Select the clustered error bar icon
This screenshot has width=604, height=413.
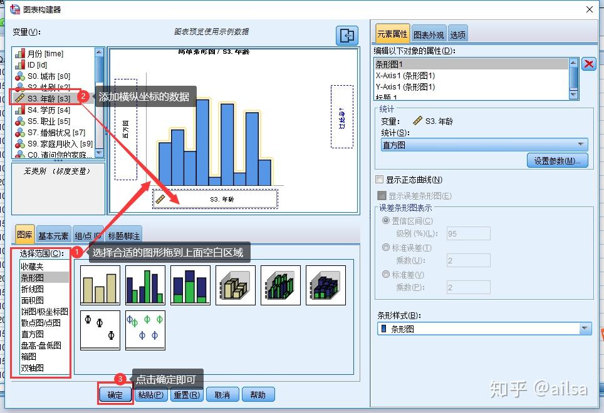[x=145, y=330]
